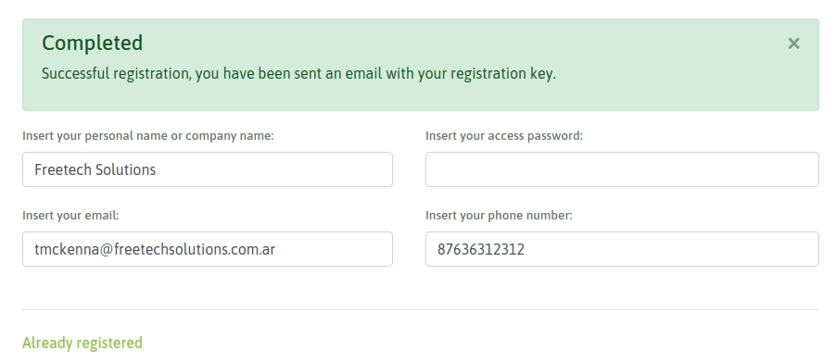Click the 'Insert your access password' label
The image size is (836, 362).
[x=504, y=136]
